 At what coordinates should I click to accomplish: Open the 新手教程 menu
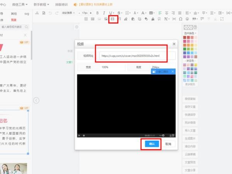(x=41, y=5)
